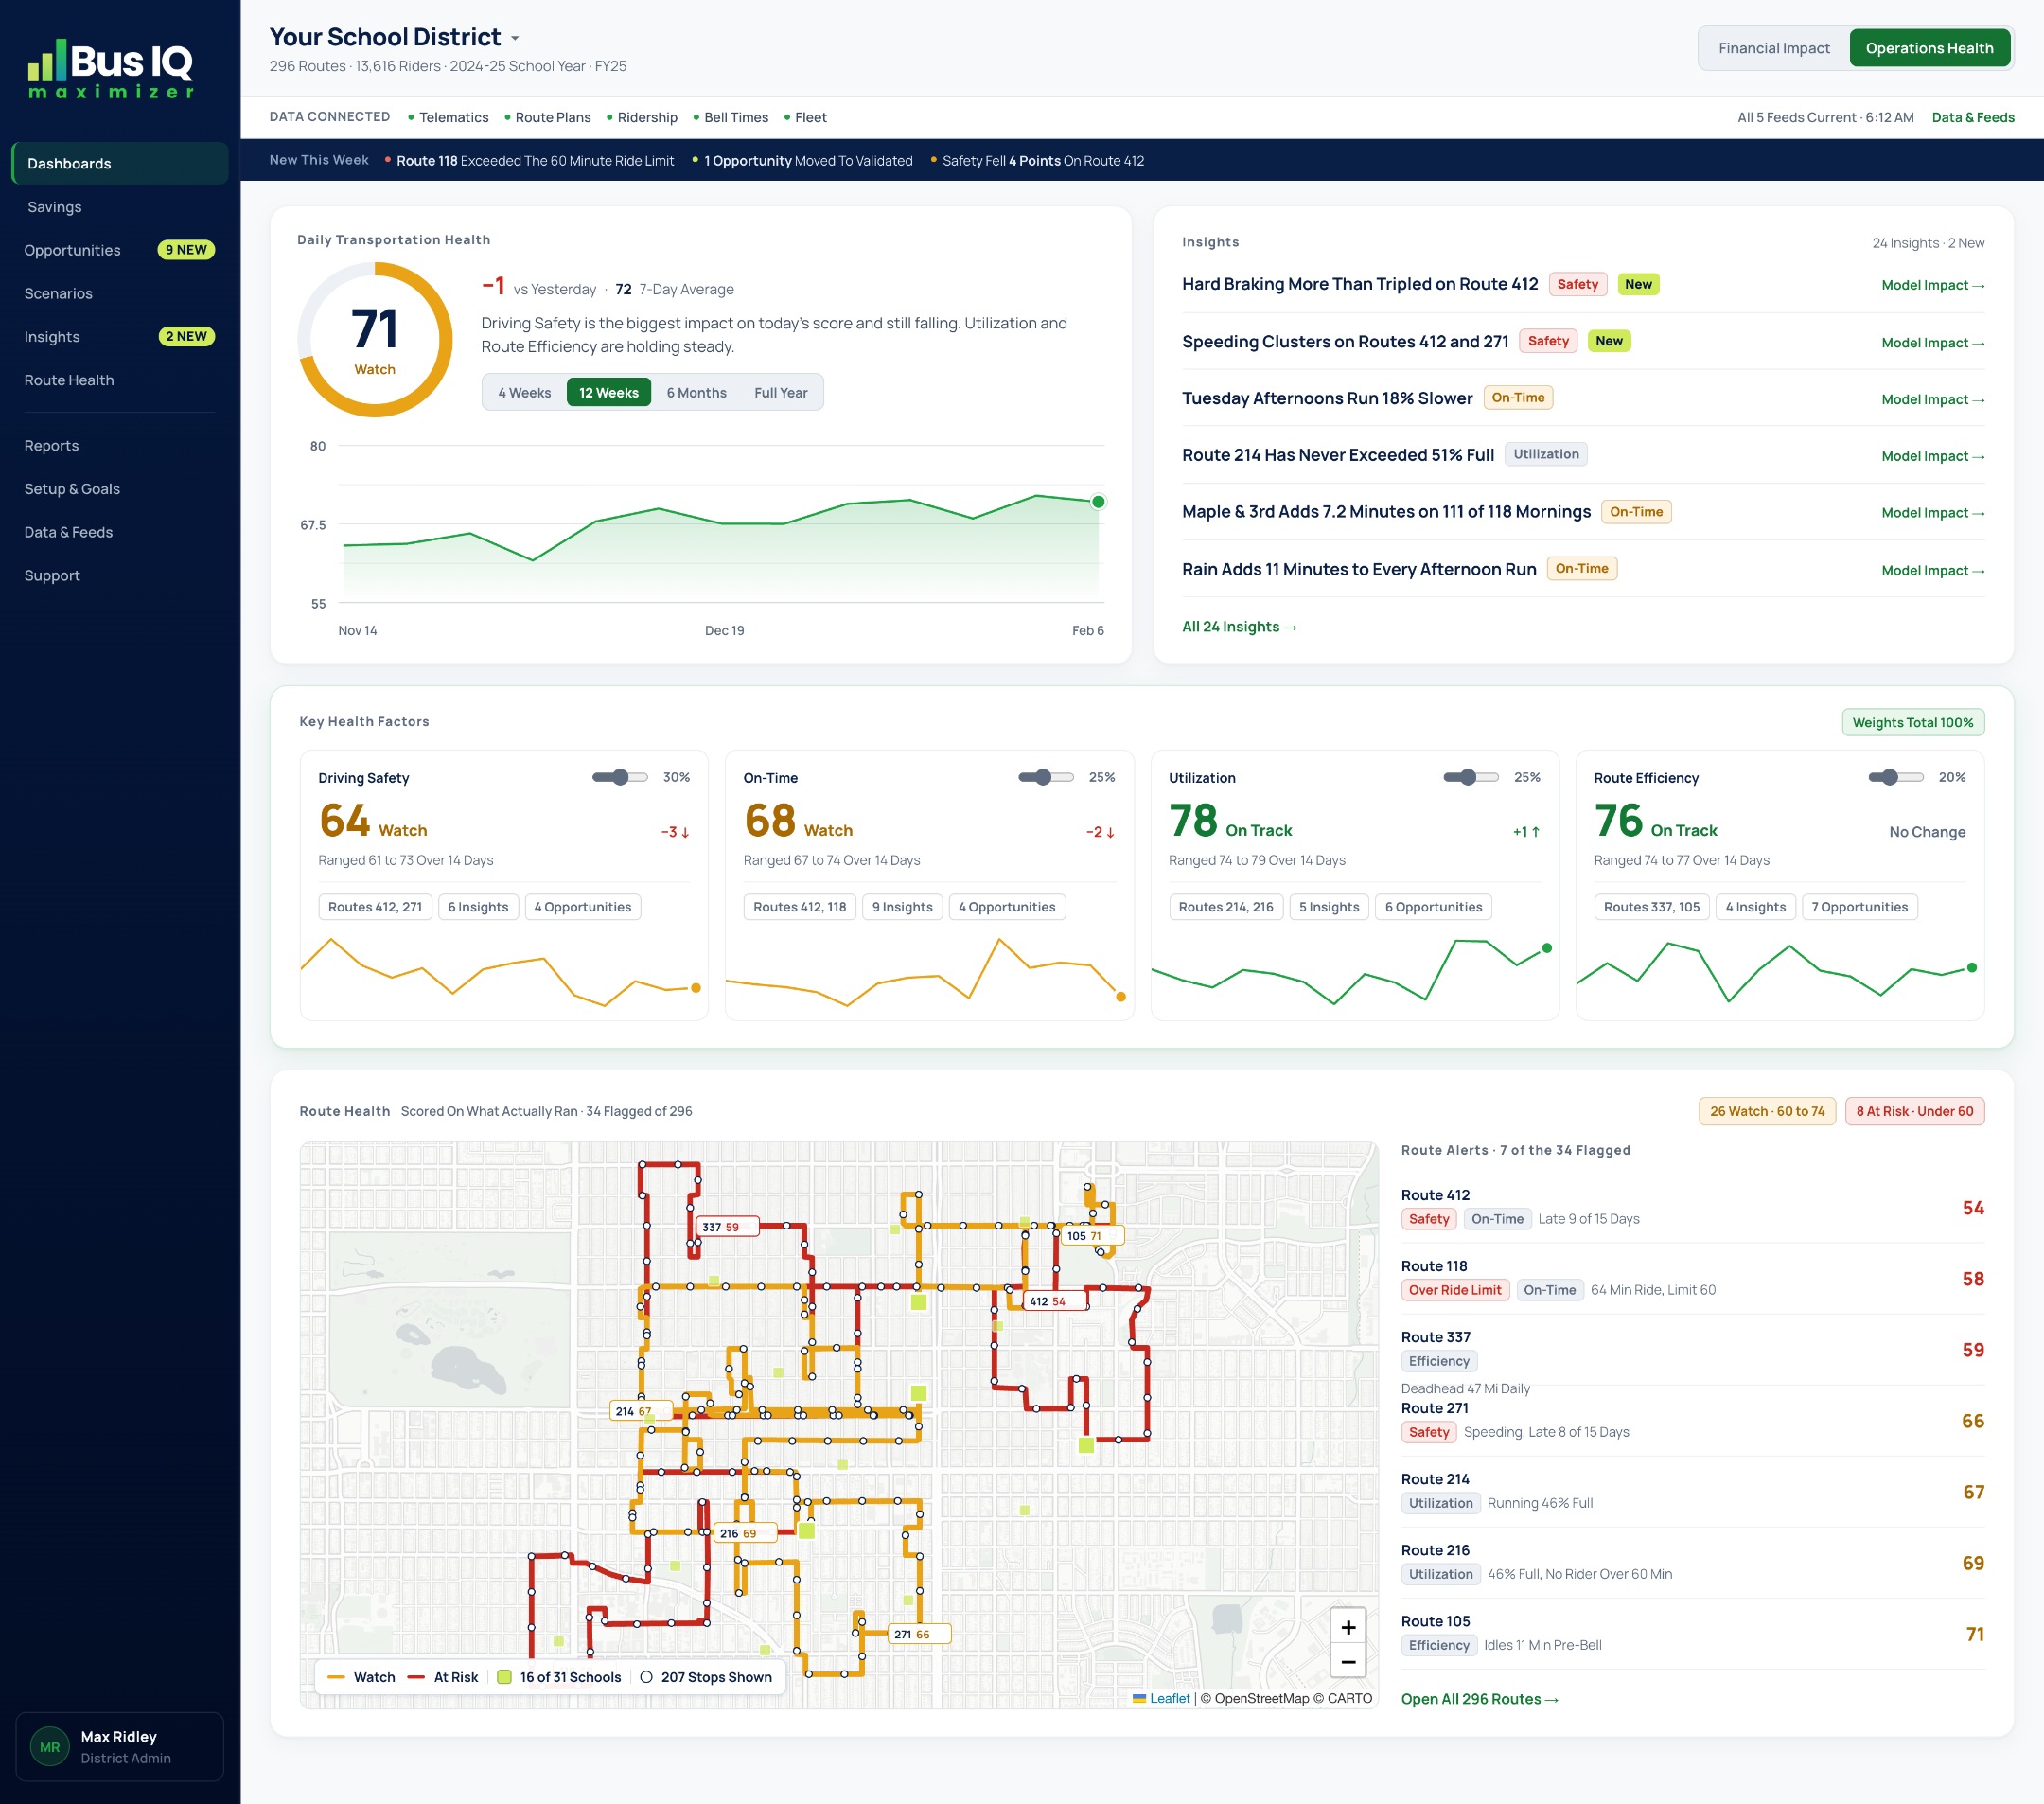The width and height of the screenshot is (2044, 1804).
Task: Zoom in on the route map
Action: (x=1347, y=1627)
